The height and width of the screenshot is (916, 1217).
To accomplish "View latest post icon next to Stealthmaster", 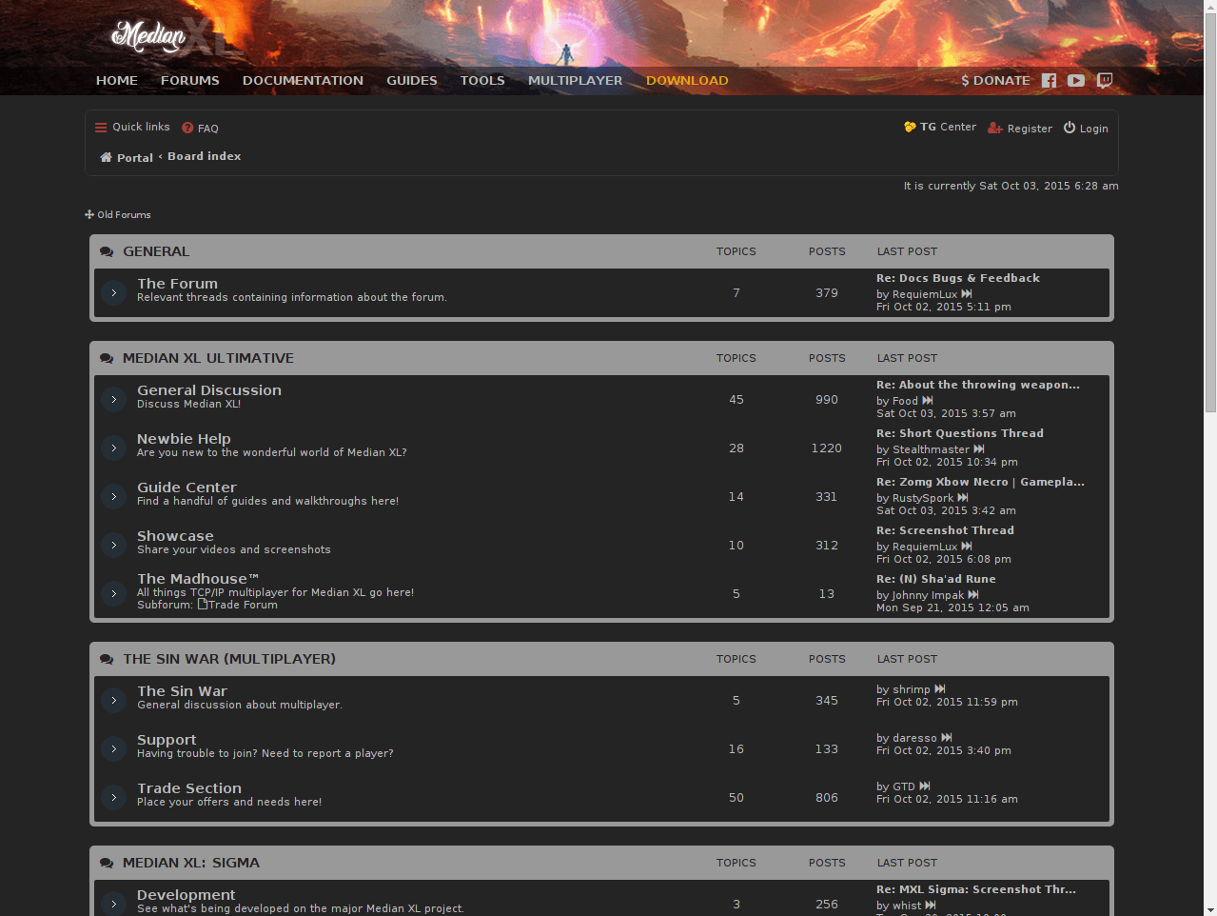I will point(979,449).
